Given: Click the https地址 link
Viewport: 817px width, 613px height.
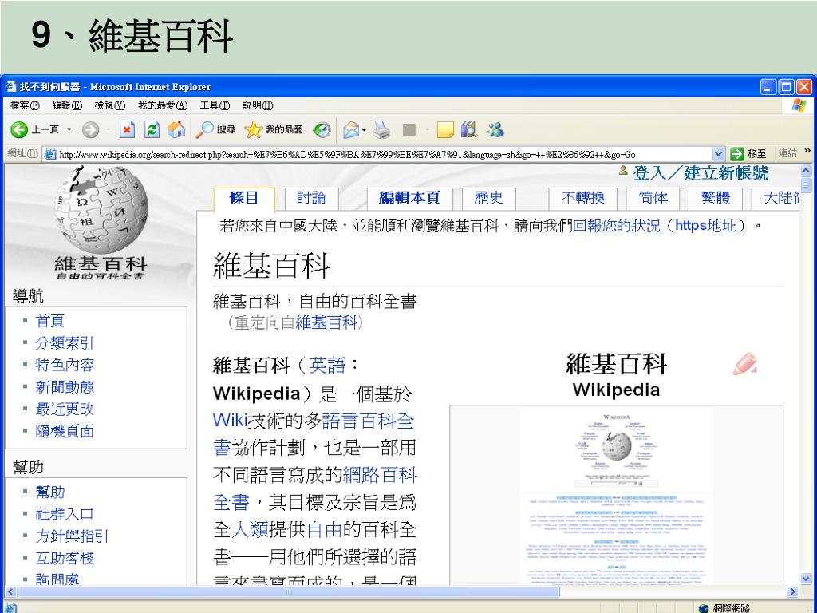Looking at the screenshot, I should (705, 226).
